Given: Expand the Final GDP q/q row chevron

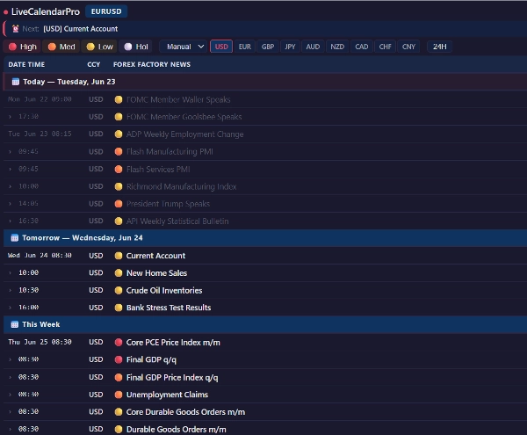Looking at the screenshot, I should point(10,359).
